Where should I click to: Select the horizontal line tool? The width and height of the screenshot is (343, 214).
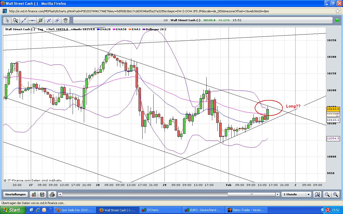point(32,20)
